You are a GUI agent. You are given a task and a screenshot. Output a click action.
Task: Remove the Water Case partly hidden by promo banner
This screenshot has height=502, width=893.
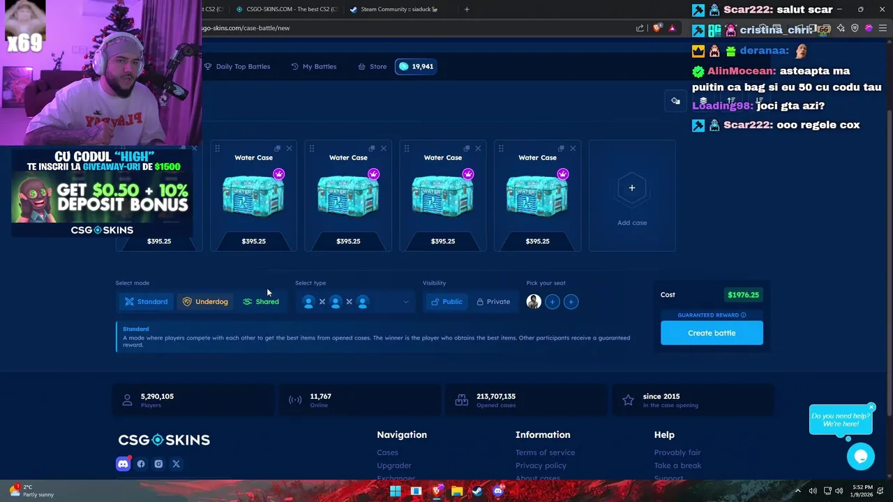click(194, 149)
